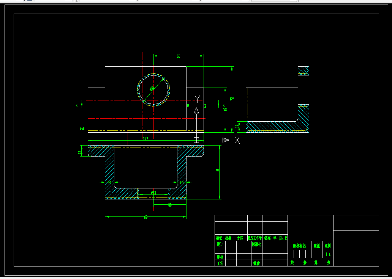Select the 72 overall height dimension text
This screenshot has height=279, width=392.
click(x=232, y=99)
